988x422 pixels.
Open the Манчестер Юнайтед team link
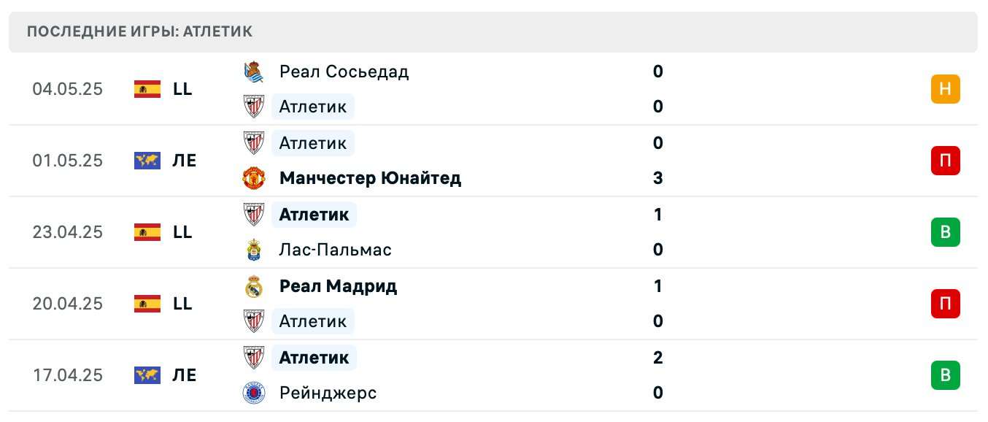(370, 178)
